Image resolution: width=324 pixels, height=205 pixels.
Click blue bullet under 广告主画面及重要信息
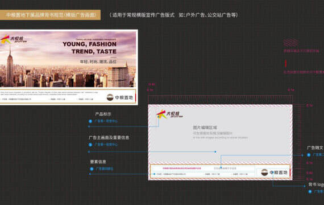(90, 145)
